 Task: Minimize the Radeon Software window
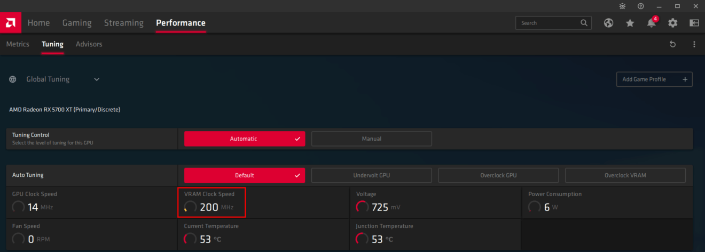click(659, 6)
